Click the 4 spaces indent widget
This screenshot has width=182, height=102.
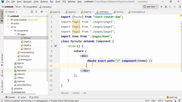tap(169, 101)
